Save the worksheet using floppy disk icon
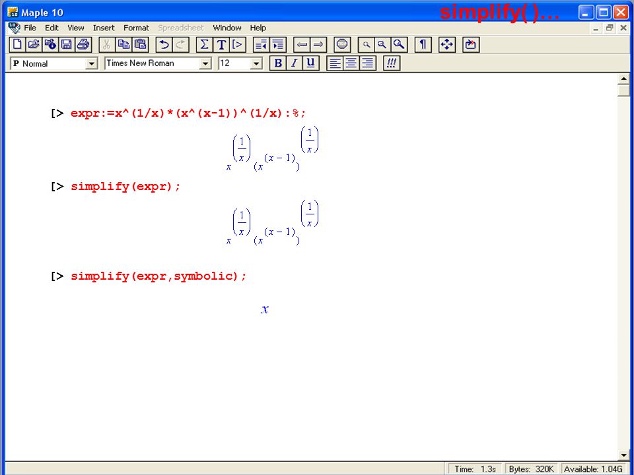 click(66, 44)
